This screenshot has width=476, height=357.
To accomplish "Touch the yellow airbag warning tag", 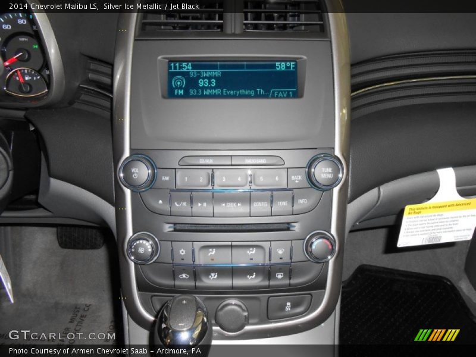I will click(x=437, y=223).
